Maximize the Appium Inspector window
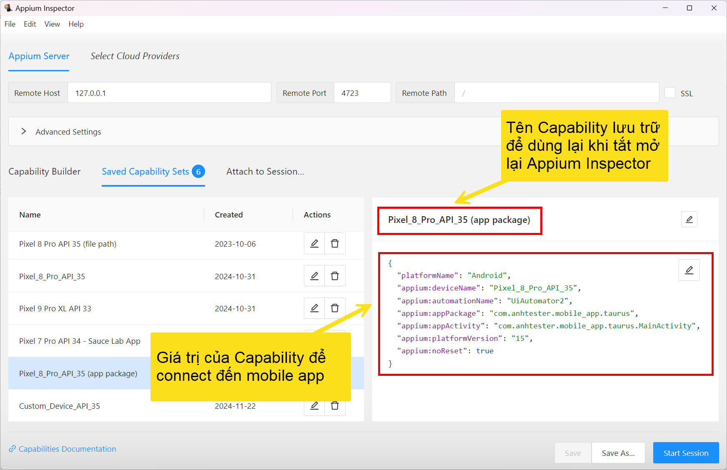Image resolution: width=727 pixels, height=470 pixels. tap(689, 8)
